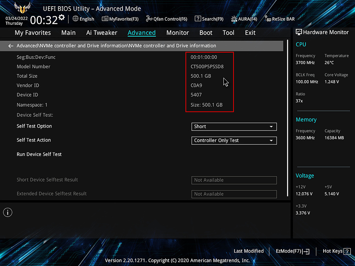Click Memory Frequency 3600 MHz value
355x266 pixels.
click(305, 138)
